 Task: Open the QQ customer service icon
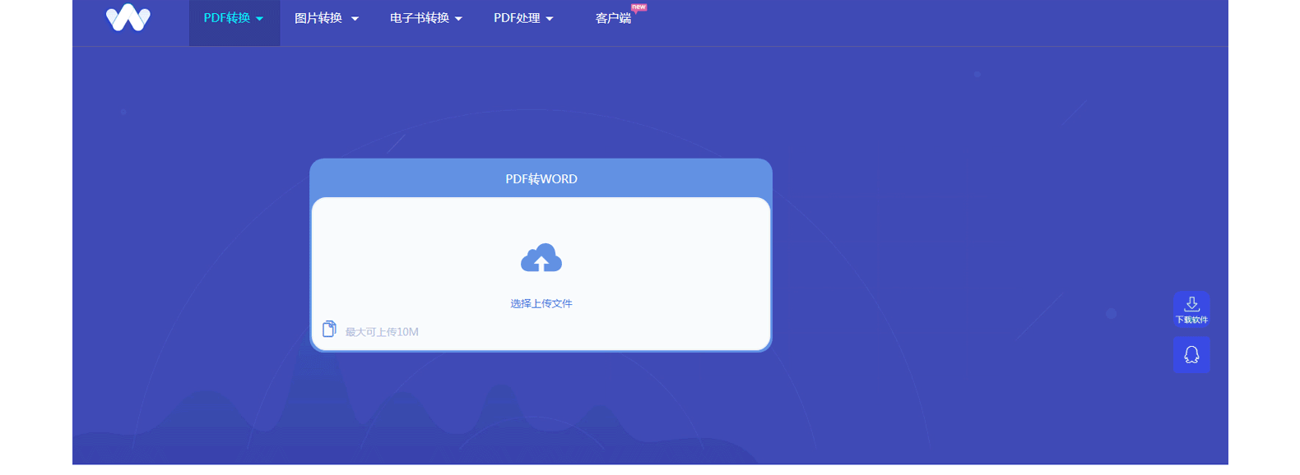point(1191,354)
